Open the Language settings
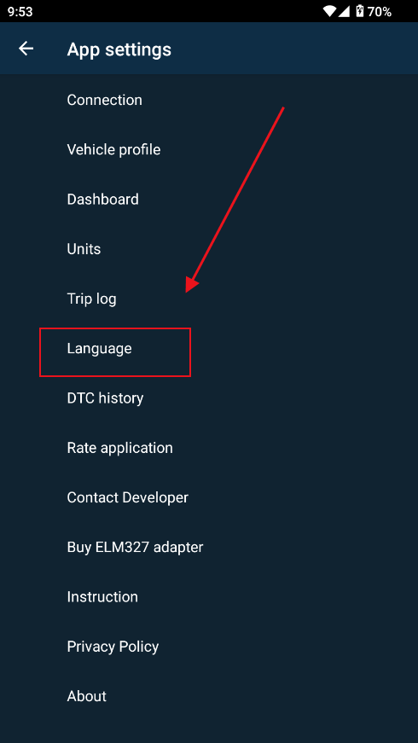 click(209, 349)
